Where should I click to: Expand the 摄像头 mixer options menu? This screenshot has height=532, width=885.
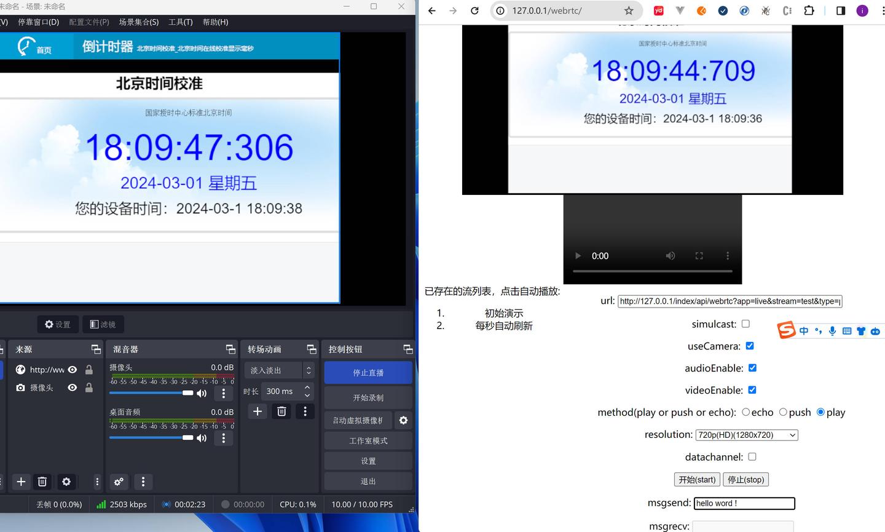(x=224, y=393)
